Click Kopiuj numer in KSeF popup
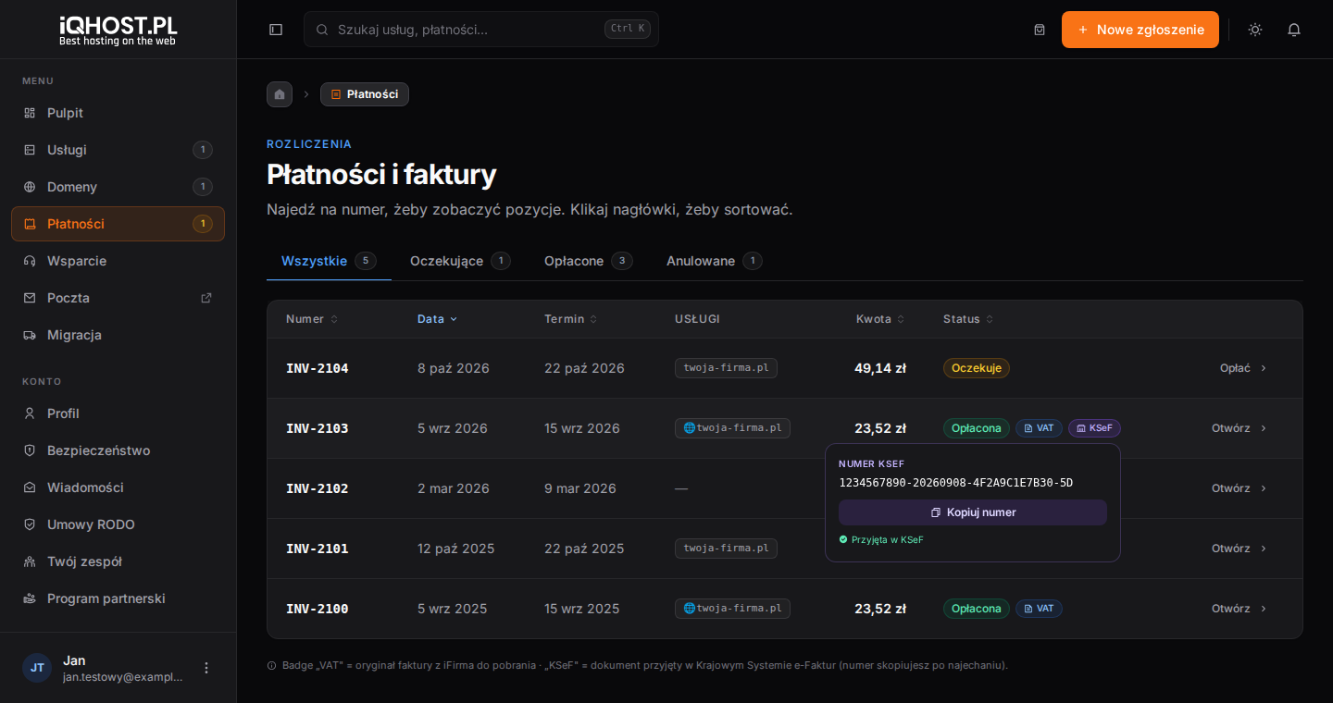Viewport: 1333px width, 703px height. 973,512
